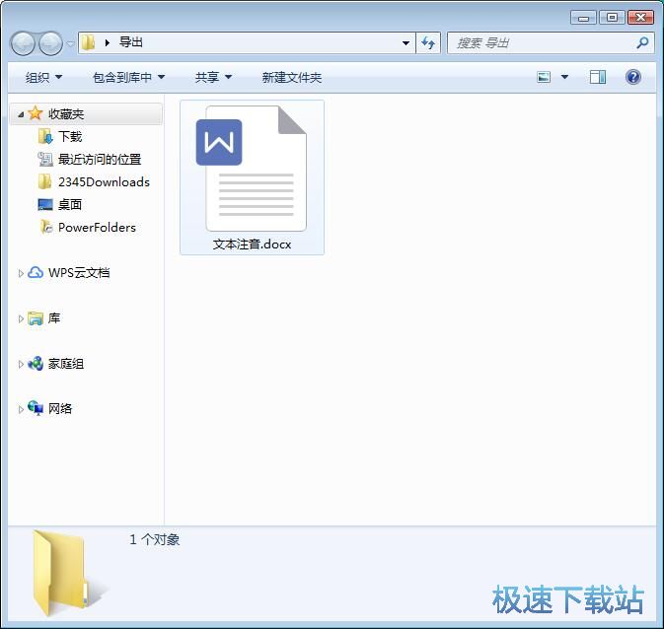Click the 1 个对象 status text
The height and width of the screenshot is (629, 664).
pos(155,539)
